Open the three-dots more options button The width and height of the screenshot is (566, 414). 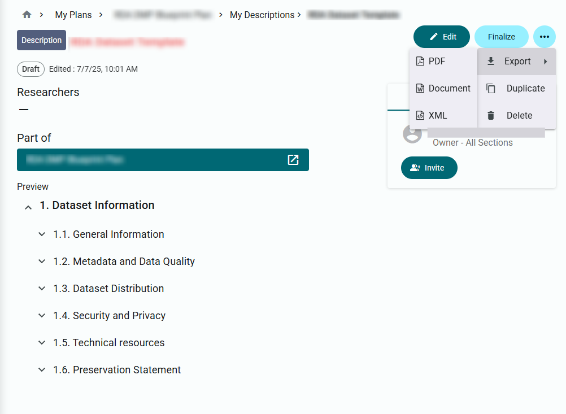click(544, 37)
